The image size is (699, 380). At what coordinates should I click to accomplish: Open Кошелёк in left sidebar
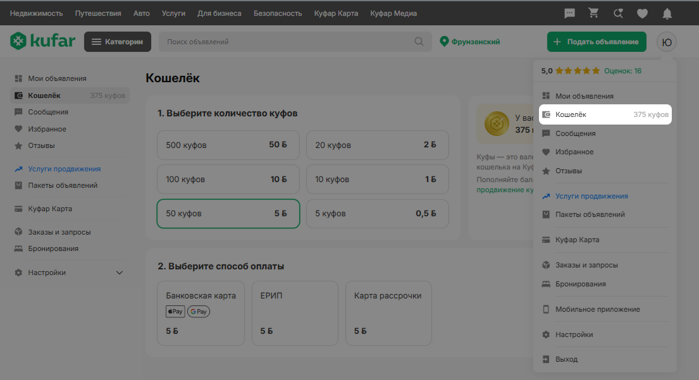tap(70, 95)
